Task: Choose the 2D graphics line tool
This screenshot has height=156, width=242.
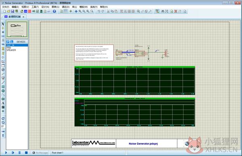Action: click(x=3, y=82)
